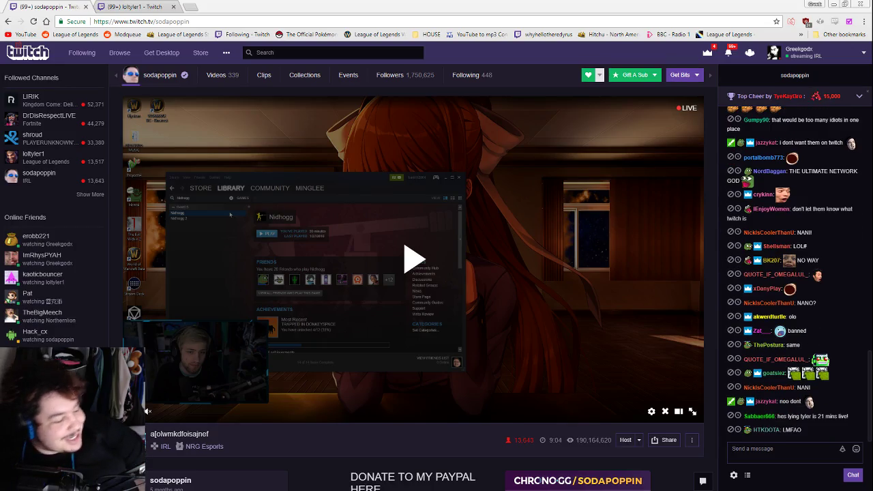Image resolution: width=873 pixels, height=491 pixels.
Task: Collapse the chat panel with the small arrow
Action: pos(710,75)
